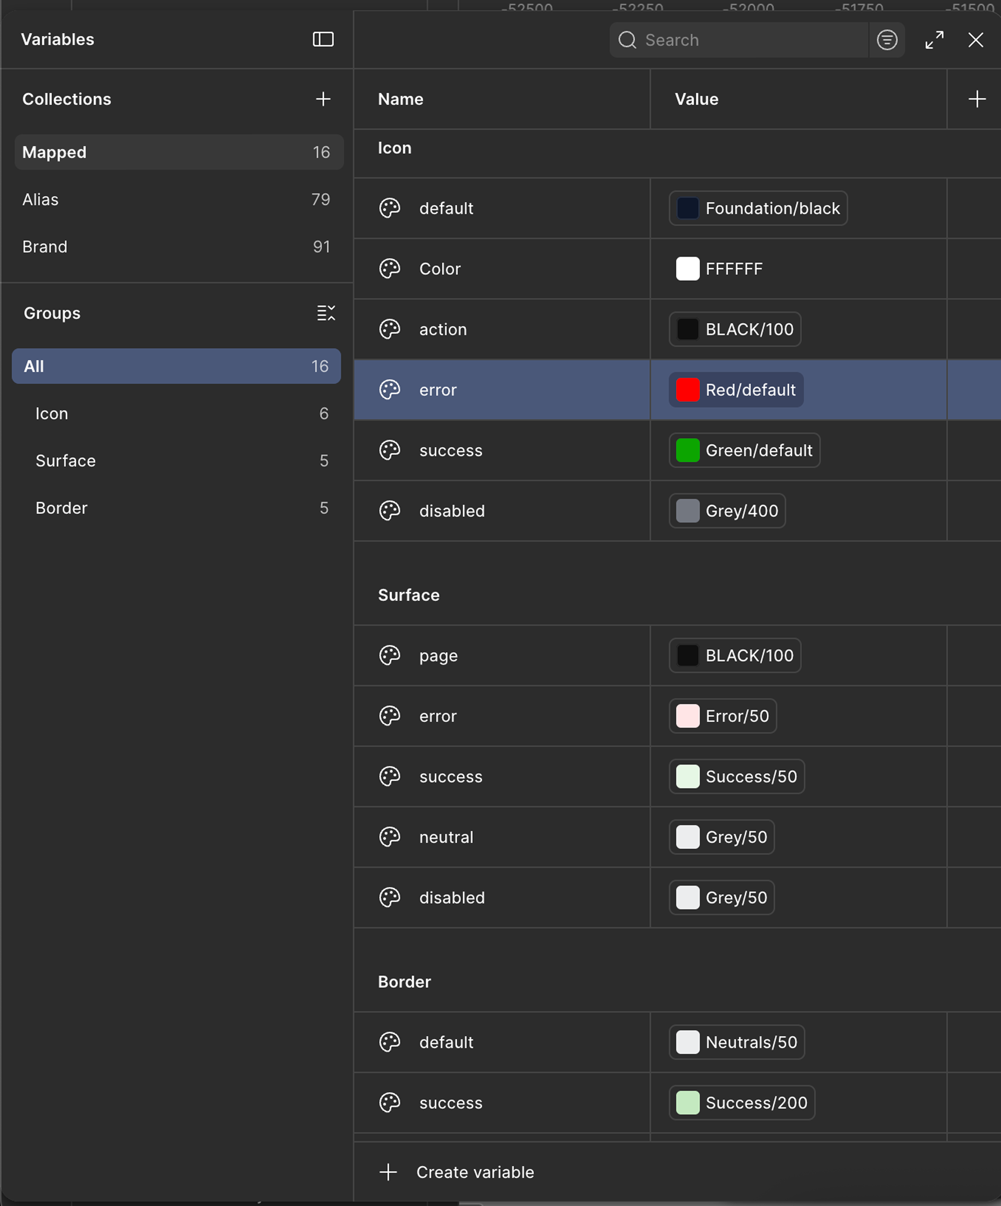
Task: Open Surface disabled Grey/50 value chip
Action: (x=721, y=897)
